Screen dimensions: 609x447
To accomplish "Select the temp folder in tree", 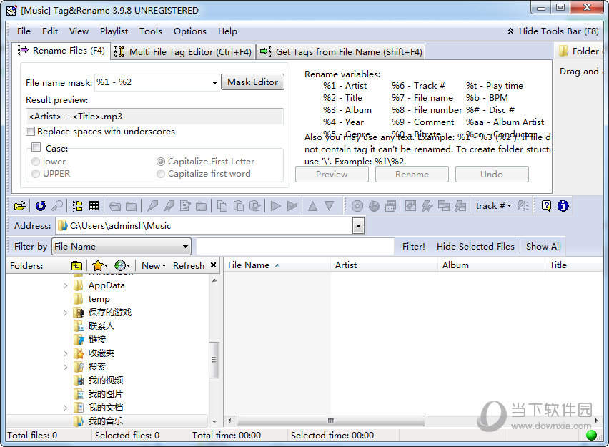I will [x=99, y=299].
